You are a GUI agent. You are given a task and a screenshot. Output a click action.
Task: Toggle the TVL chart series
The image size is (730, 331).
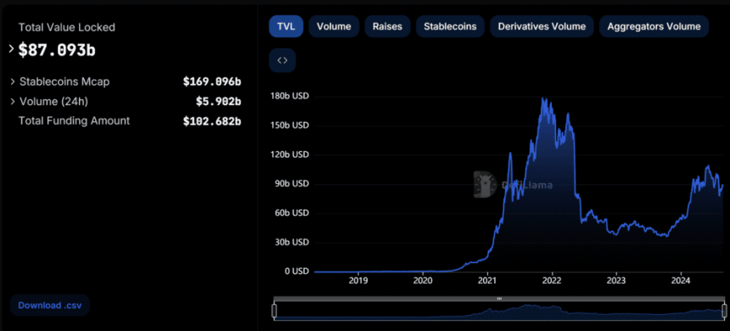(x=286, y=26)
